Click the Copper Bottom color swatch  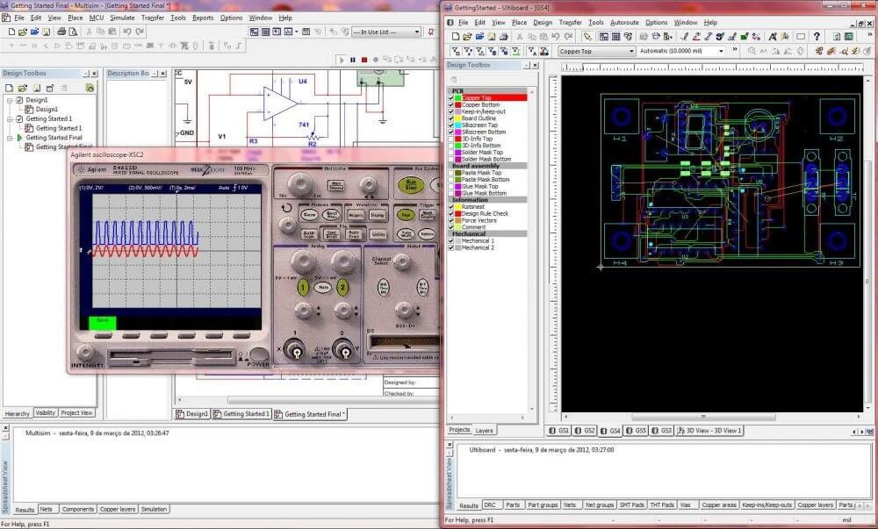point(457,104)
